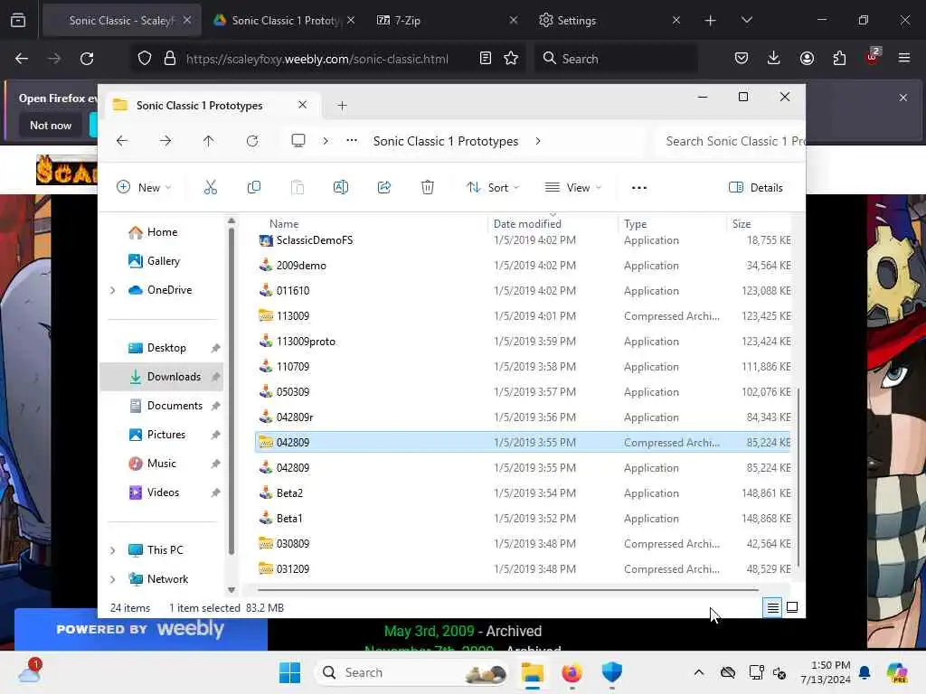926x694 pixels.
Task: Switch to large thumbnails view in status bar
Action: (792, 607)
